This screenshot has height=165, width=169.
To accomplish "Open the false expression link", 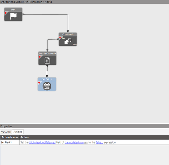I will coord(99,143).
